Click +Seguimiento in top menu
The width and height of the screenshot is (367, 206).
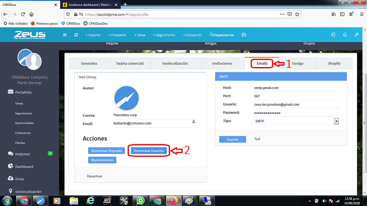[x=164, y=35]
